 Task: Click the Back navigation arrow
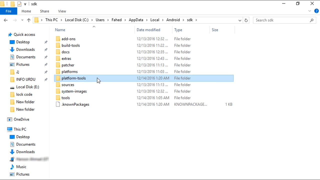6,20
